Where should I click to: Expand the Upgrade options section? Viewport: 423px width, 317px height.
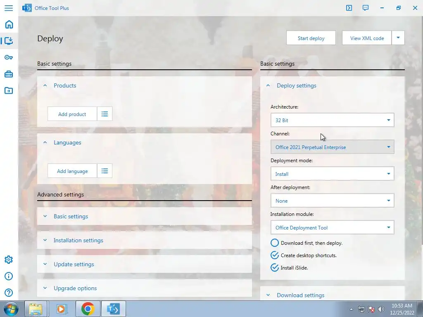tap(144, 288)
